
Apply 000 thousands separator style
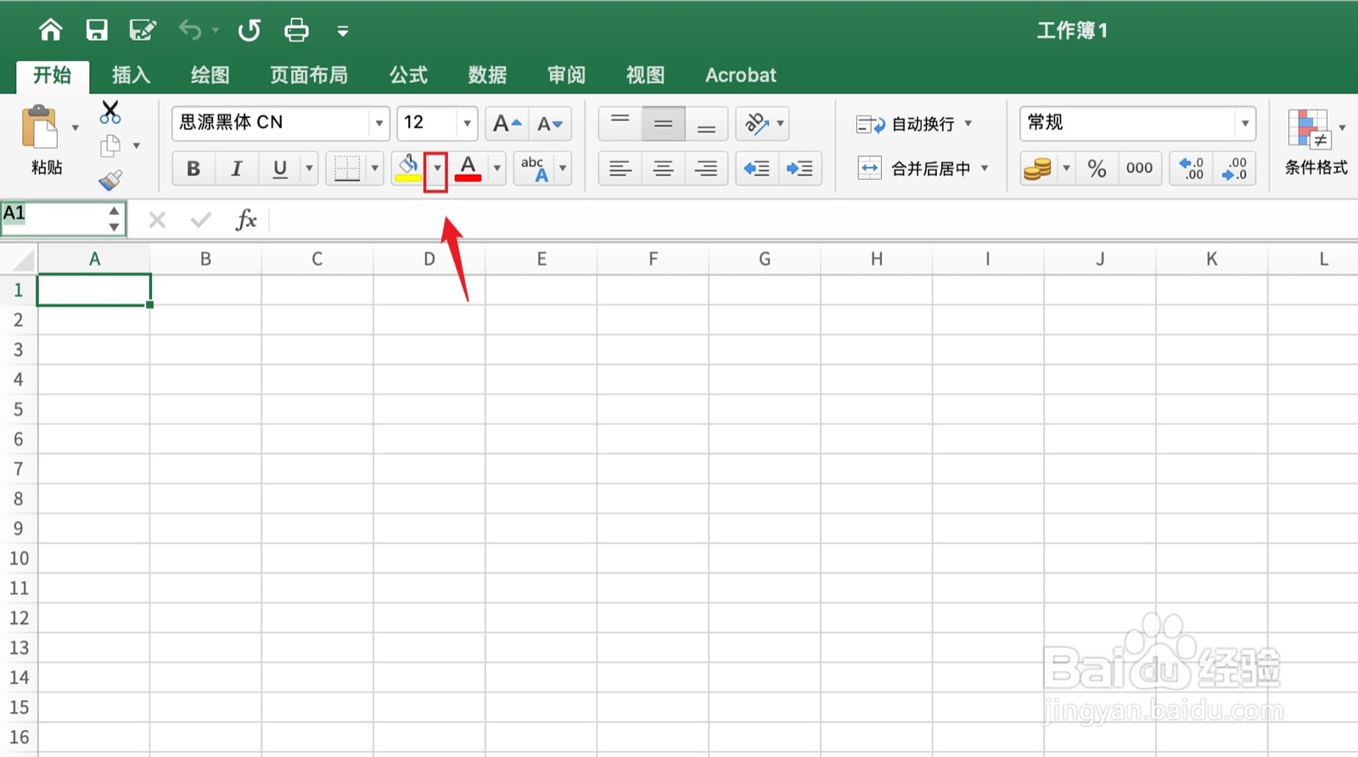(1139, 169)
